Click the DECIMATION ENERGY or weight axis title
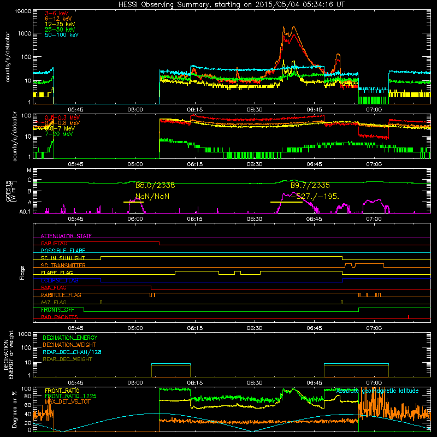437x437 pixels. point(8,355)
